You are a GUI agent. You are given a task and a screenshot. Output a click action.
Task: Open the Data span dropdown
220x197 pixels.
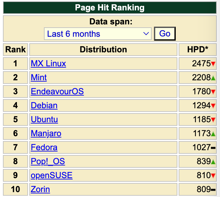pyautogui.click(x=98, y=34)
